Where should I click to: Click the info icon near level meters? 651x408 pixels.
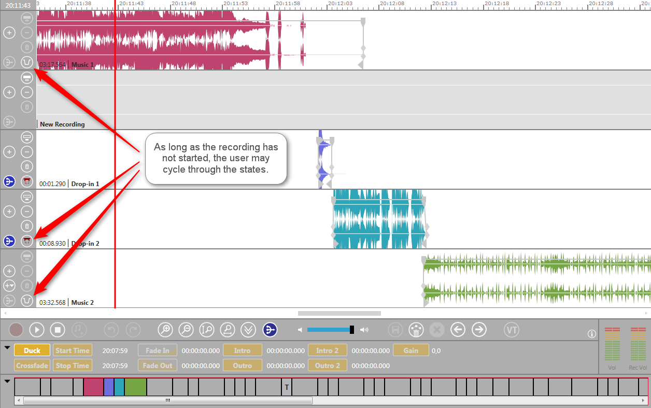pyautogui.click(x=592, y=334)
